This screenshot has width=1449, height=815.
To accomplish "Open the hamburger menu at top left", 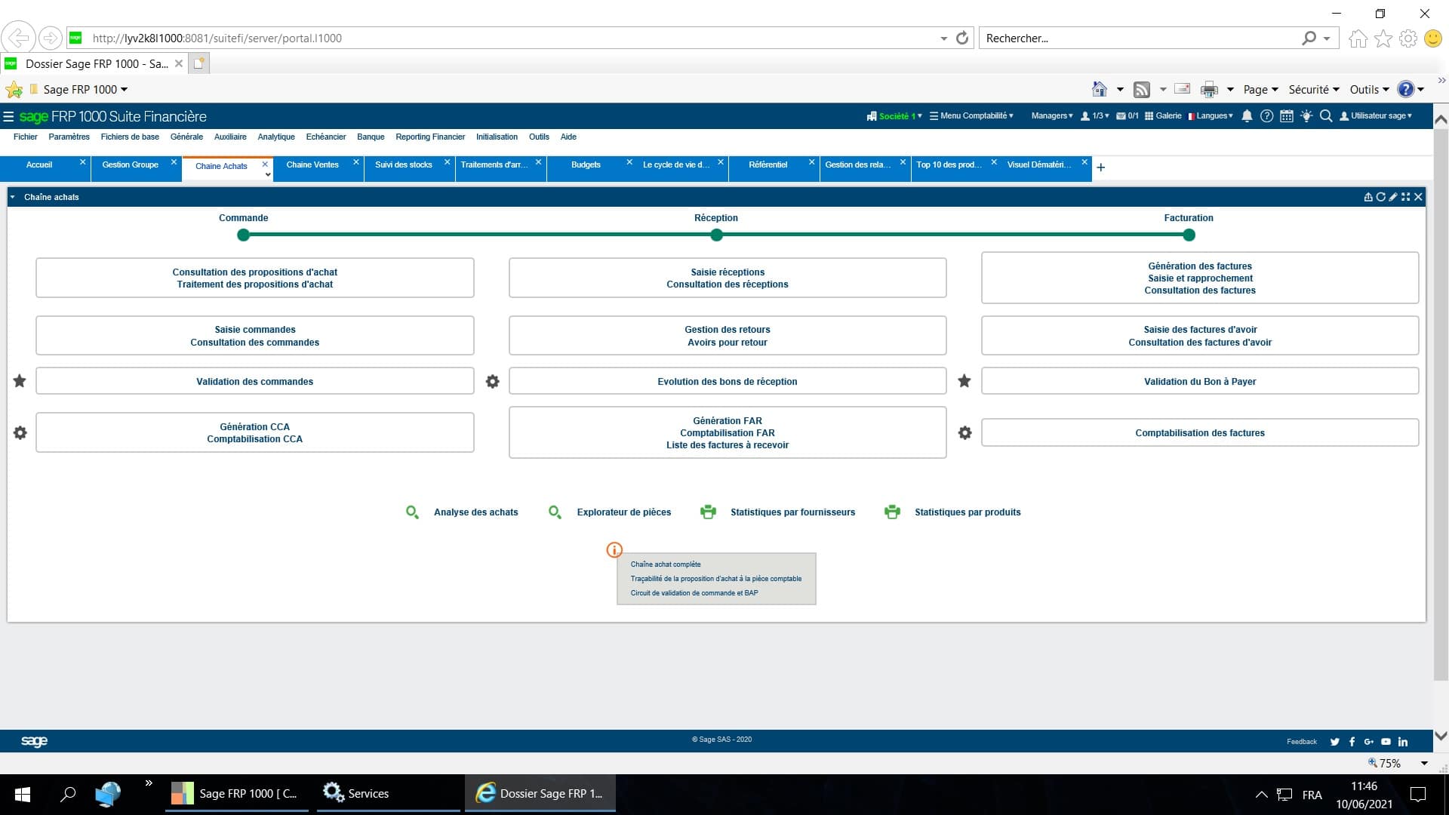I will (x=8, y=116).
